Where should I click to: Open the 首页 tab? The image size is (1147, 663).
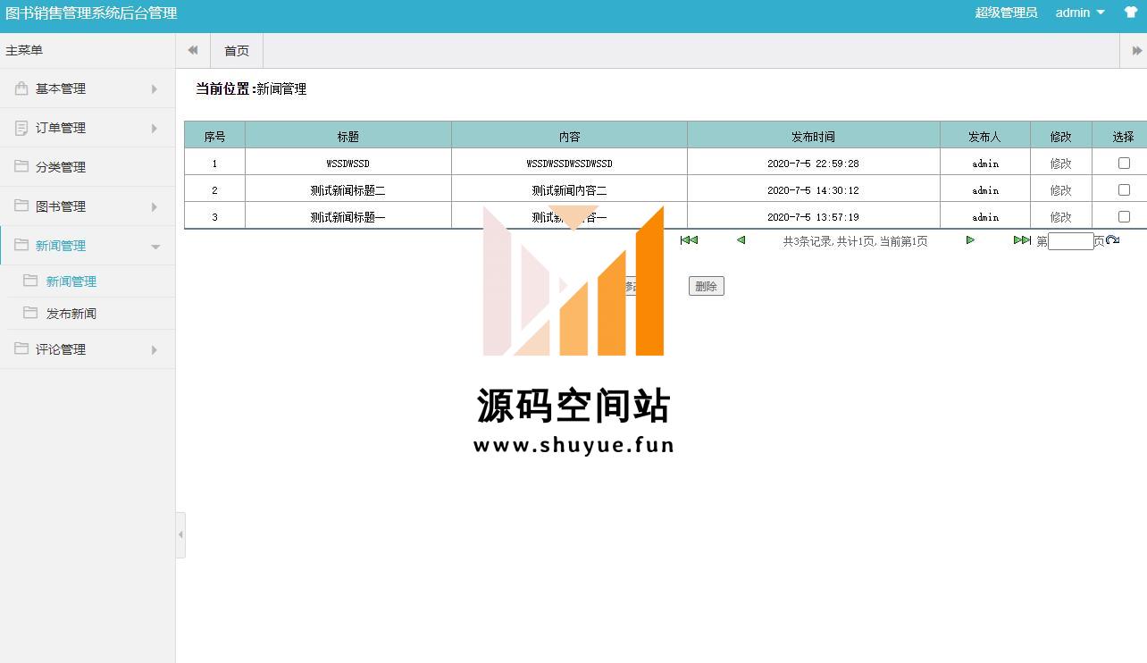(x=237, y=51)
